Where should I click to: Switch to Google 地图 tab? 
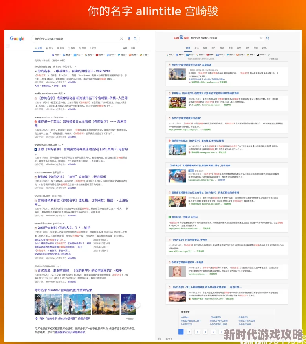point(83,48)
